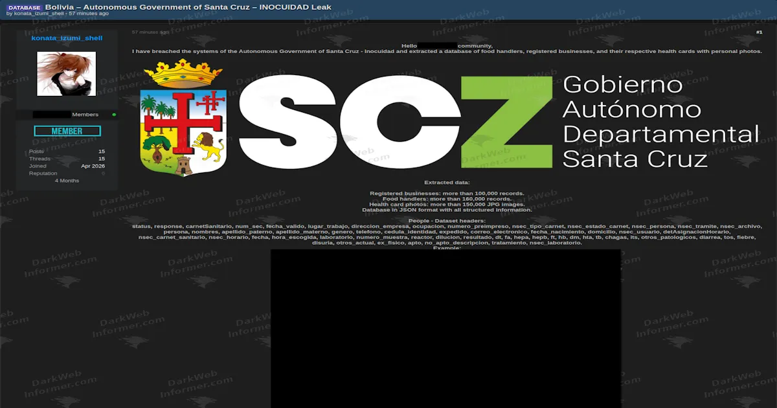Click the "Posts" count row
The image size is (777, 408).
(67, 152)
